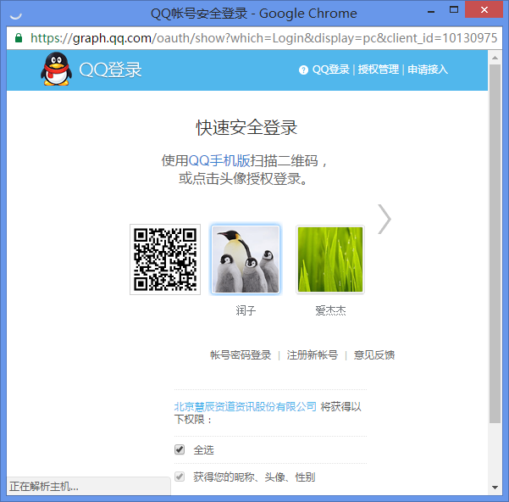Click the help question mark icon
Image resolution: width=509 pixels, height=502 pixels.
click(303, 70)
